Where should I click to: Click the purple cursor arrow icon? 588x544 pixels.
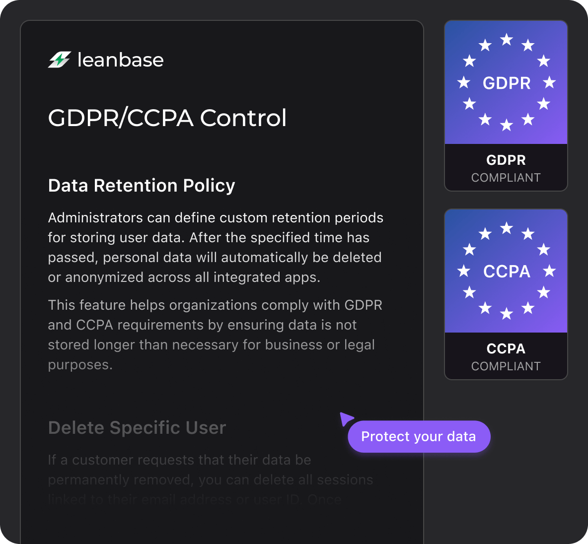pyautogui.click(x=346, y=418)
